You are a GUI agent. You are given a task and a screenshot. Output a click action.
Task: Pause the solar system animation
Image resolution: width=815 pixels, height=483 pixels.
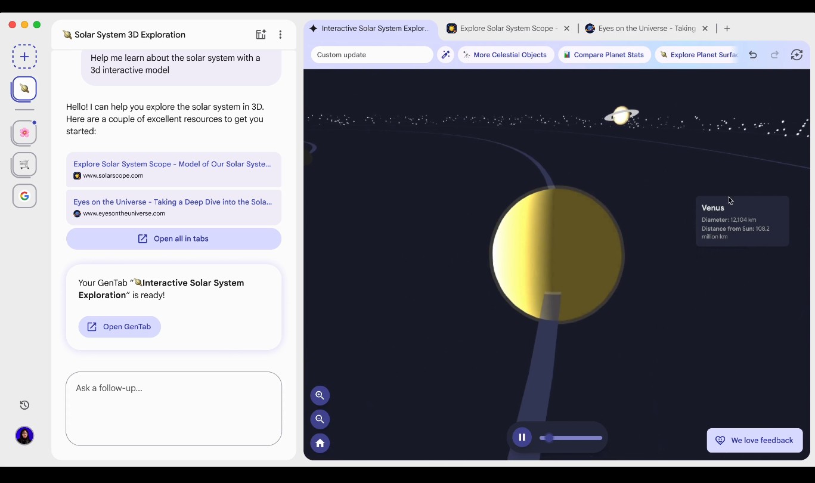click(522, 437)
